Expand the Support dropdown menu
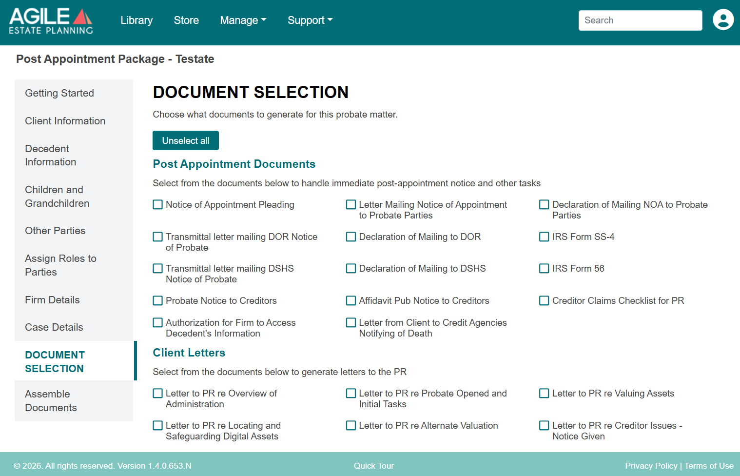The image size is (740, 476). 310,20
